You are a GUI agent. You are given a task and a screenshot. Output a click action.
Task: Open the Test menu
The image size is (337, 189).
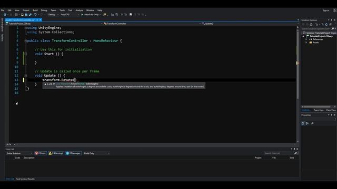coord(70,10)
